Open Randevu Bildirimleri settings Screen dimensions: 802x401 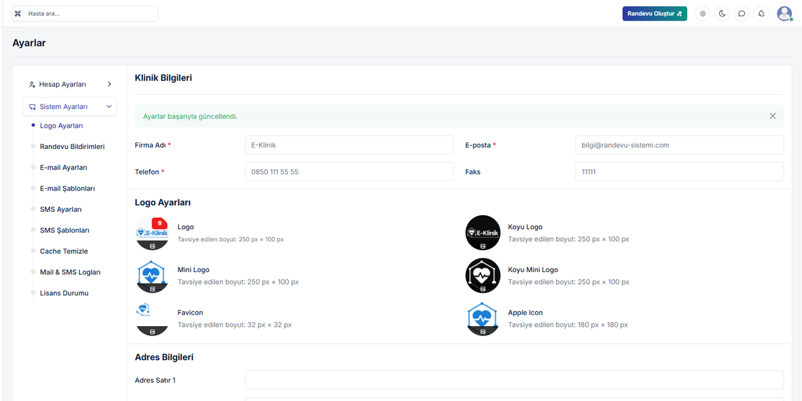(72, 146)
